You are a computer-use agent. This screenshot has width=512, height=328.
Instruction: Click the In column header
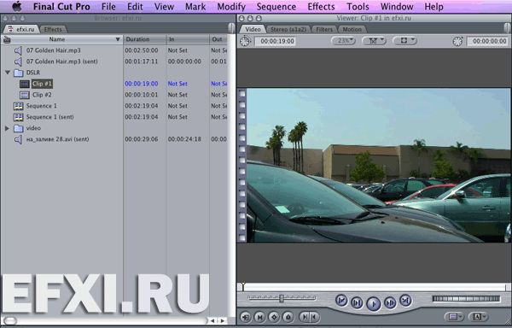188,39
